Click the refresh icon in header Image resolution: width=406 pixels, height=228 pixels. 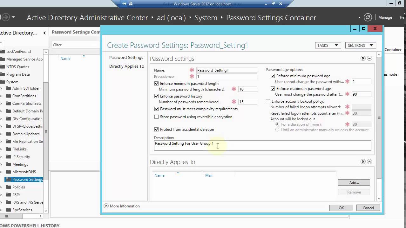click(x=368, y=17)
